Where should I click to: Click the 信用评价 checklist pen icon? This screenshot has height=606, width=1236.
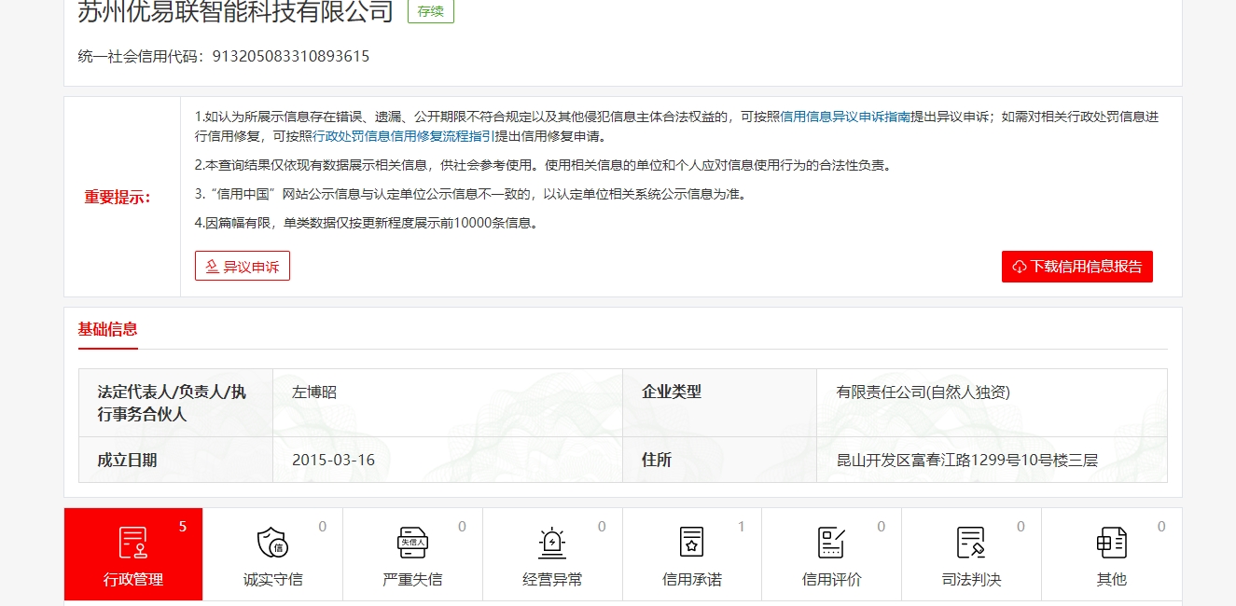(x=831, y=542)
